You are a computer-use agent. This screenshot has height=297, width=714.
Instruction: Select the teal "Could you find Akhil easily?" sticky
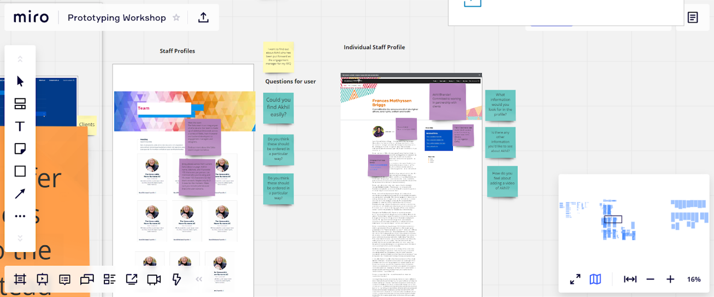point(279,108)
